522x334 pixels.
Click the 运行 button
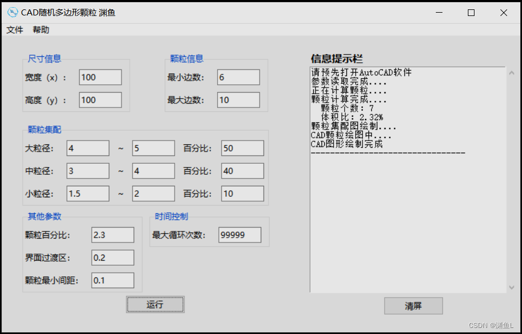tap(155, 304)
